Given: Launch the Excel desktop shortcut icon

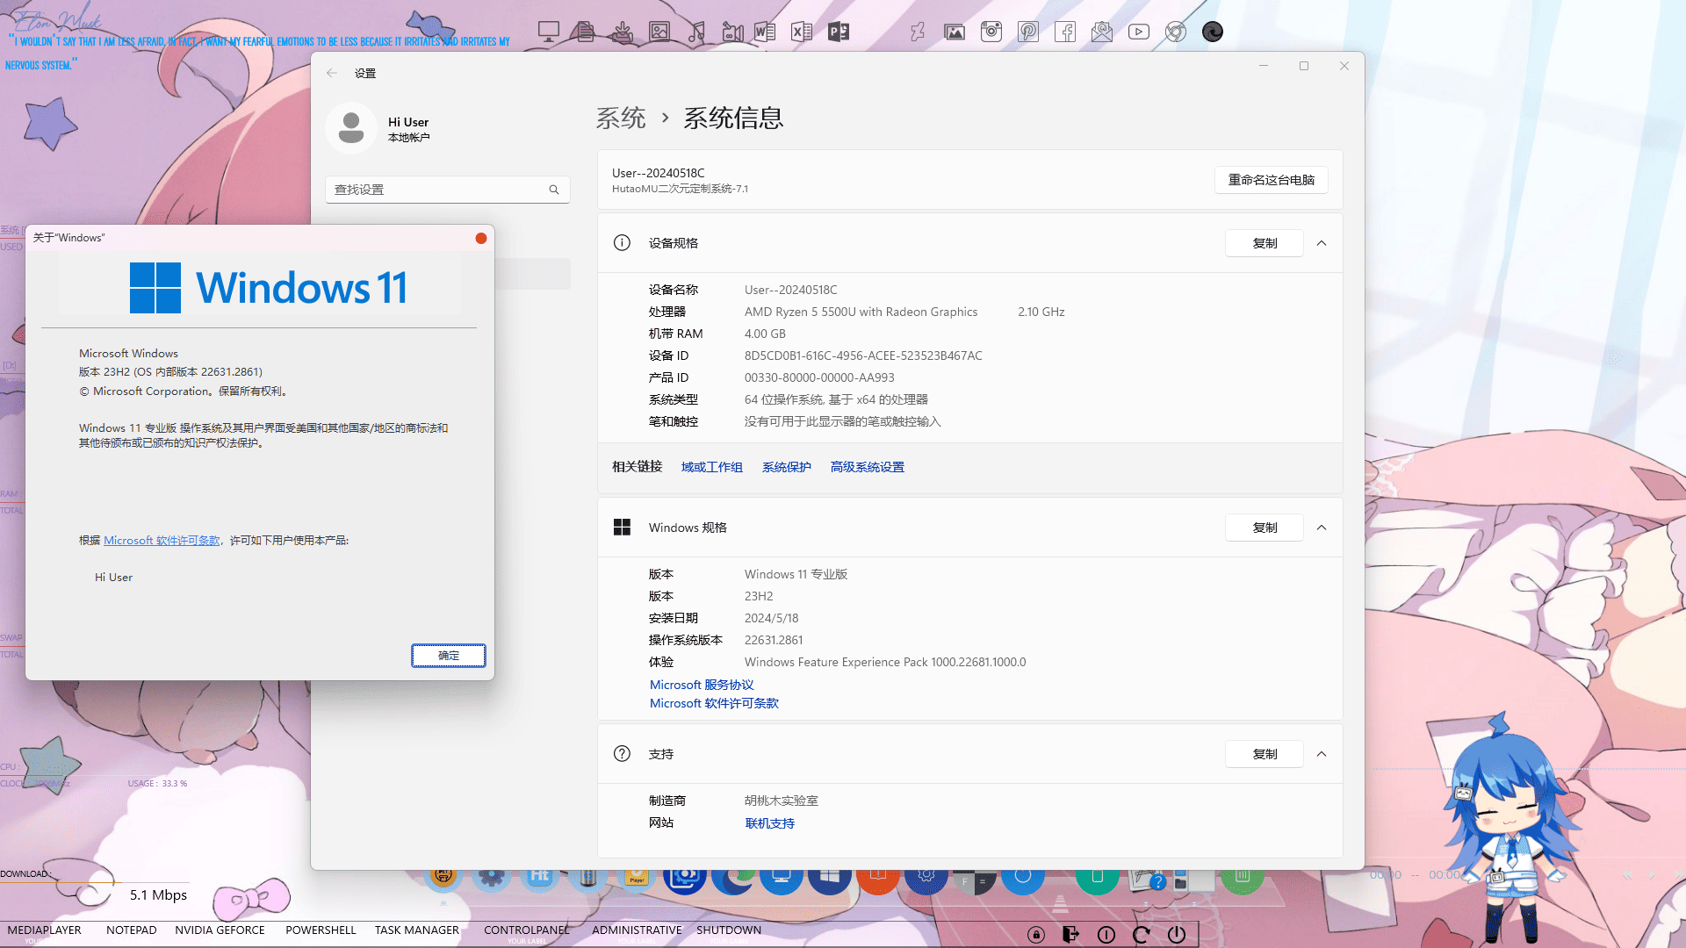Looking at the screenshot, I should coord(801,32).
